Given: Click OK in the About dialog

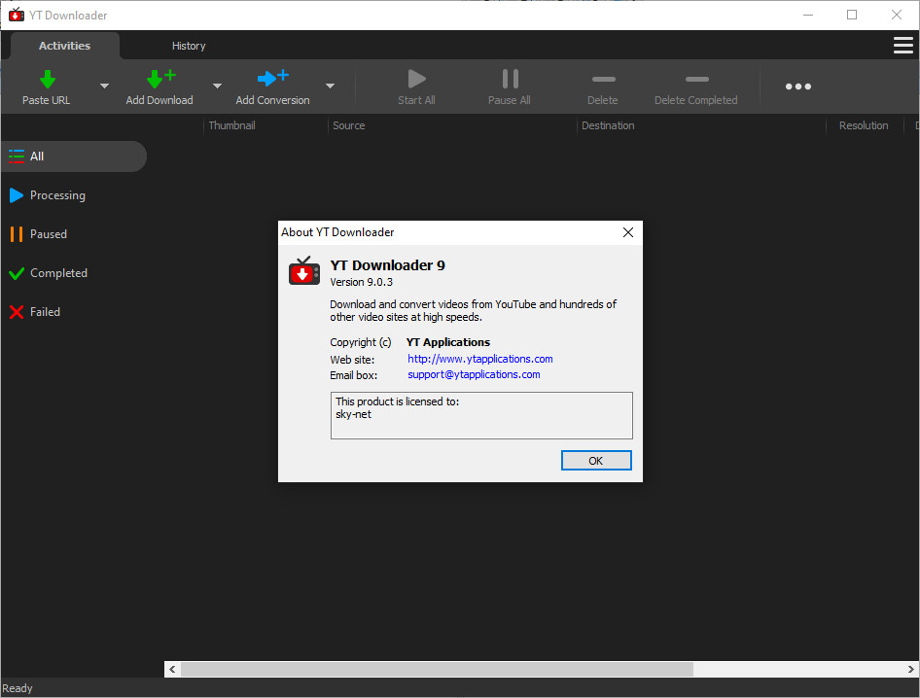Looking at the screenshot, I should (x=596, y=461).
